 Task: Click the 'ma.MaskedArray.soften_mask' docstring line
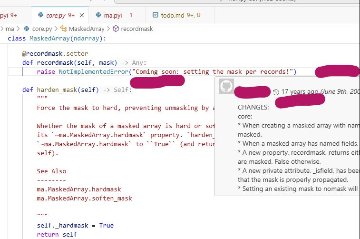click(x=85, y=199)
